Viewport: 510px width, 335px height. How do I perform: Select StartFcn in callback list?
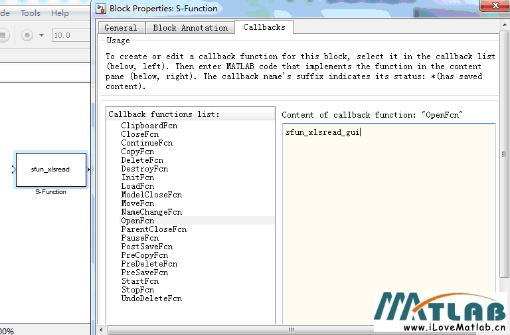[x=140, y=281]
